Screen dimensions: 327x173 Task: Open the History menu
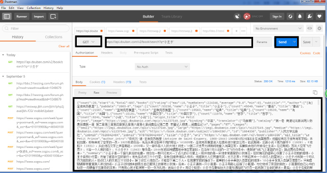tap(49, 8)
